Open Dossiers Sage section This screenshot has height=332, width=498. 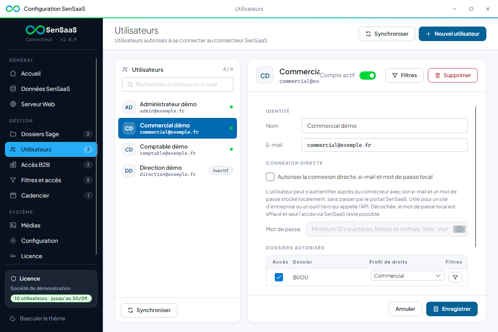(51, 134)
